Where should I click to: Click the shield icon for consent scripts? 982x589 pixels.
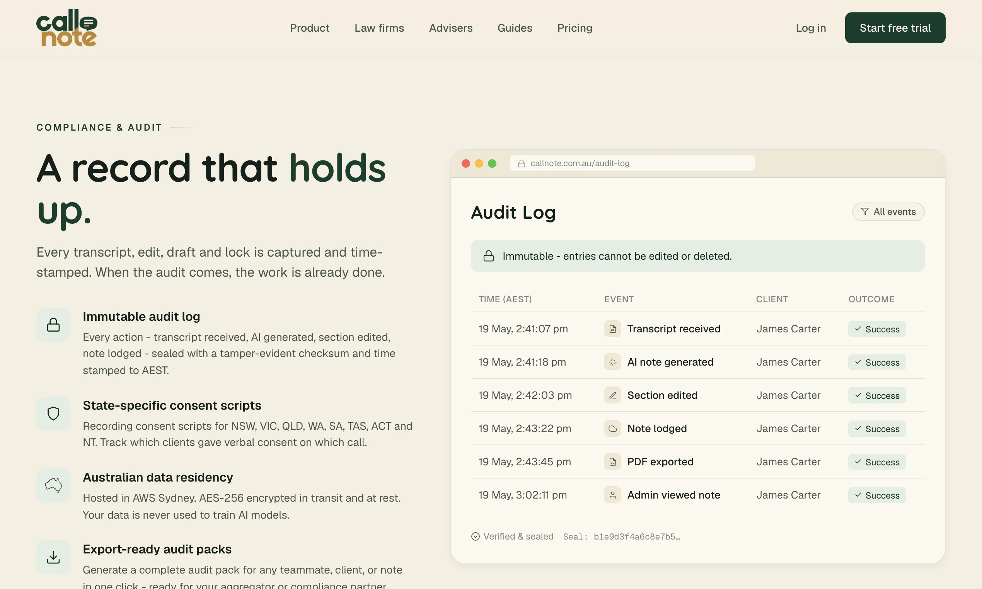point(53,414)
